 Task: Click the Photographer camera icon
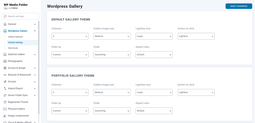(5, 61)
